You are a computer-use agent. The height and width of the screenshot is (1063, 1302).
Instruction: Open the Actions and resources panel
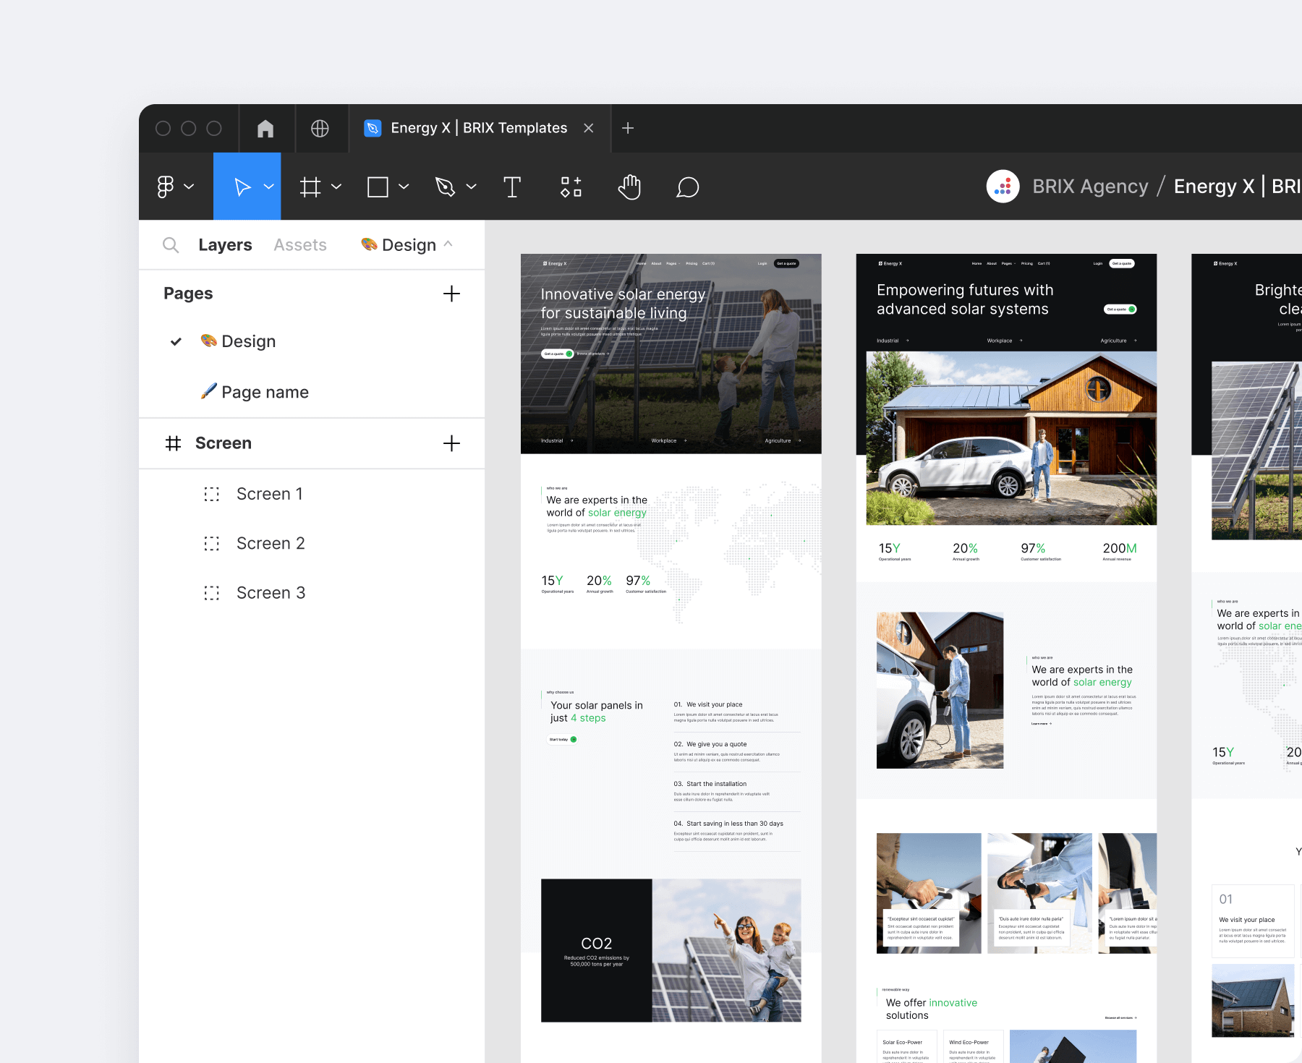(x=571, y=187)
